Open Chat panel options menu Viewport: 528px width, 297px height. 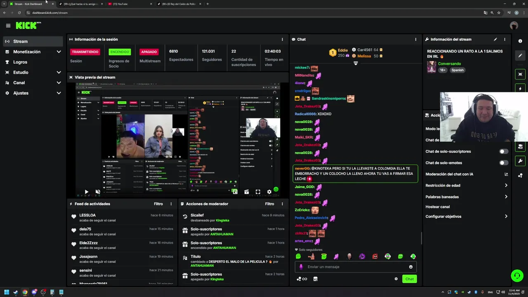(415, 40)
